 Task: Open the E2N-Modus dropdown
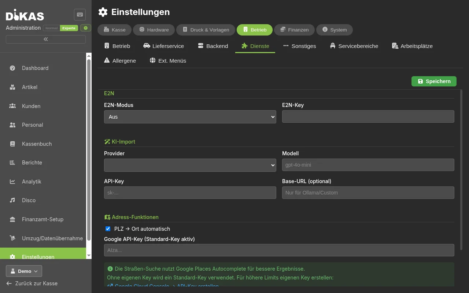click(x=190, y=117)
